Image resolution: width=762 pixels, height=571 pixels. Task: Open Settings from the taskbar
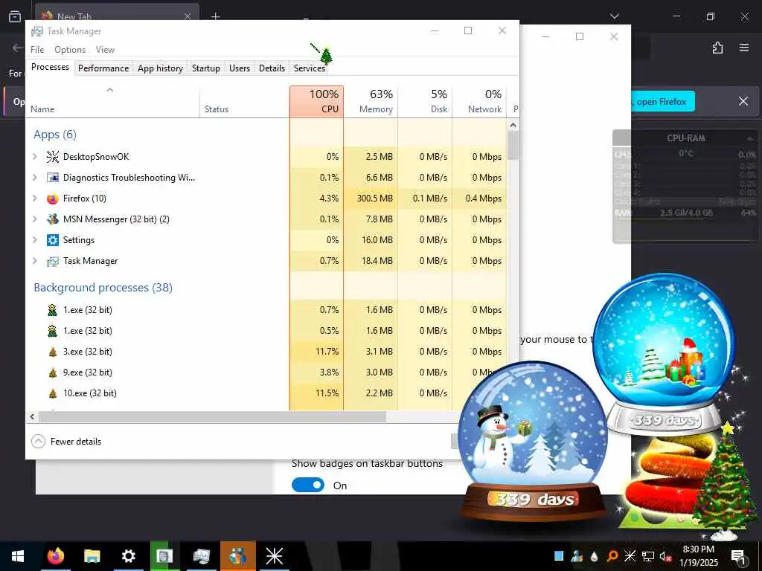coord(128,556)
